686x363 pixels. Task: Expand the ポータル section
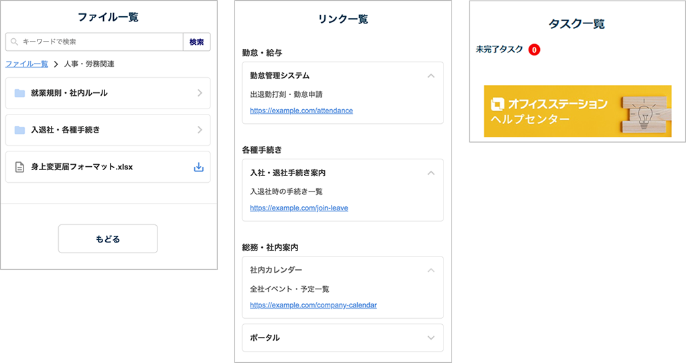[431, 338]
